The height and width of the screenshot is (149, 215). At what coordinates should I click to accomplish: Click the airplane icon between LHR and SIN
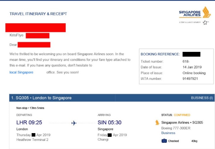[74, 123]
